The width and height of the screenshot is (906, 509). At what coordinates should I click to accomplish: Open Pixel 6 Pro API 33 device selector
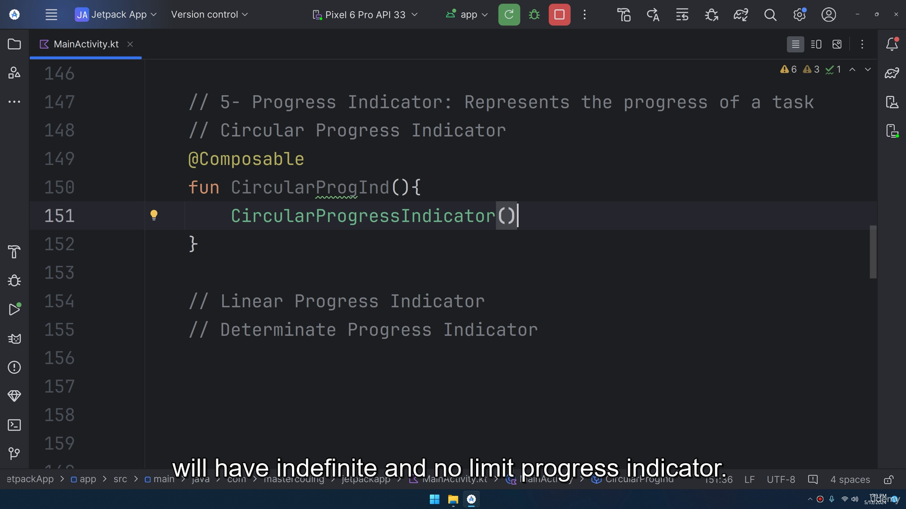tap(365, 15)
